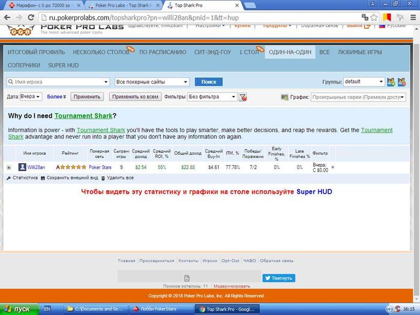The image size is (420, 315).
Task: Open the Продукты dropdown menu
Action: click(277, 26)
